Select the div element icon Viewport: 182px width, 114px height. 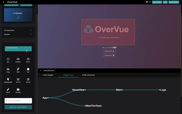click(x=8, y=59)
